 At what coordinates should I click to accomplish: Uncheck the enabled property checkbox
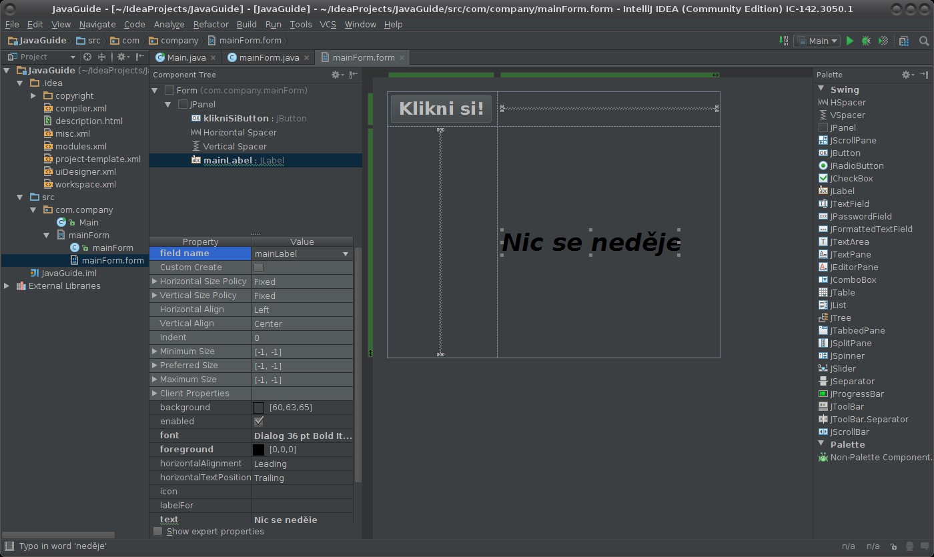(258, 422)
